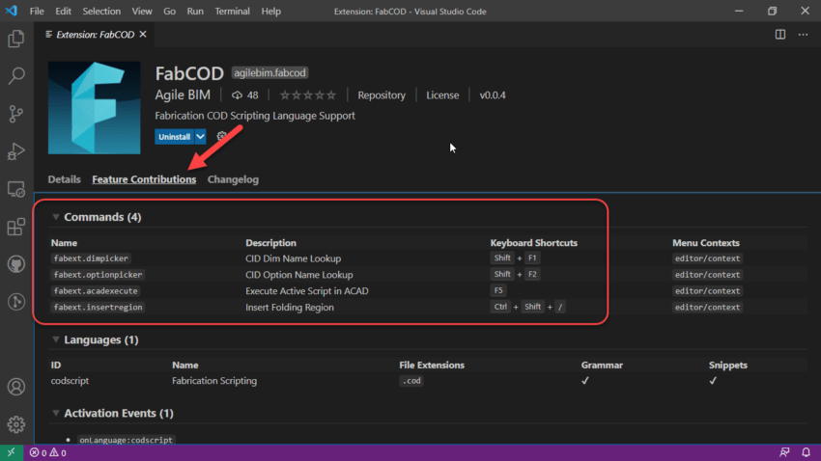Image resolution: width=821 pixels, height=461 pixels.
Task: Open the Terminal menu
Action: pos(232,11)
